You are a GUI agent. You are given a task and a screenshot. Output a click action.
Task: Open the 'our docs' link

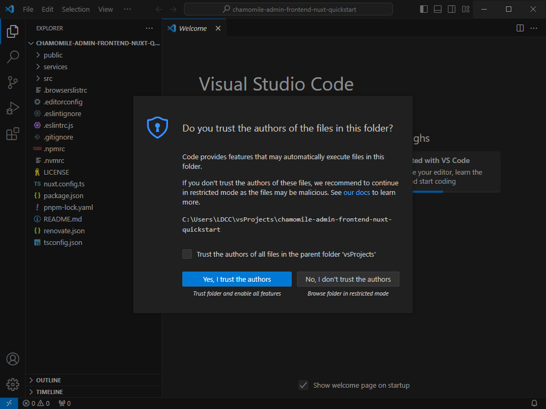[x=357, y=192]
